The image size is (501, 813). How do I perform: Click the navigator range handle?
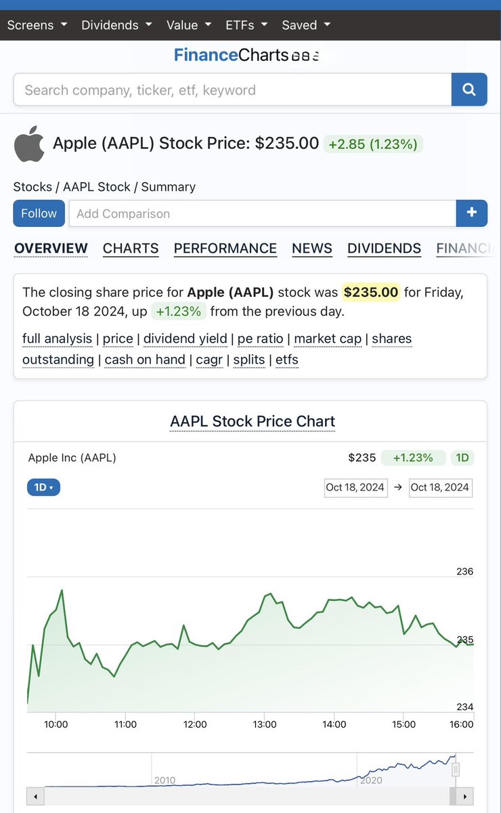pos(456,770)
